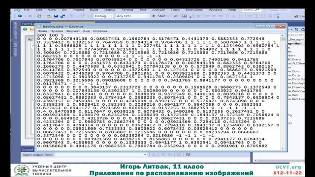Viewport: 315px width, 177px height.
Task: Open the Help menu in Visual Studio
Action: click(x=232, y=10)
